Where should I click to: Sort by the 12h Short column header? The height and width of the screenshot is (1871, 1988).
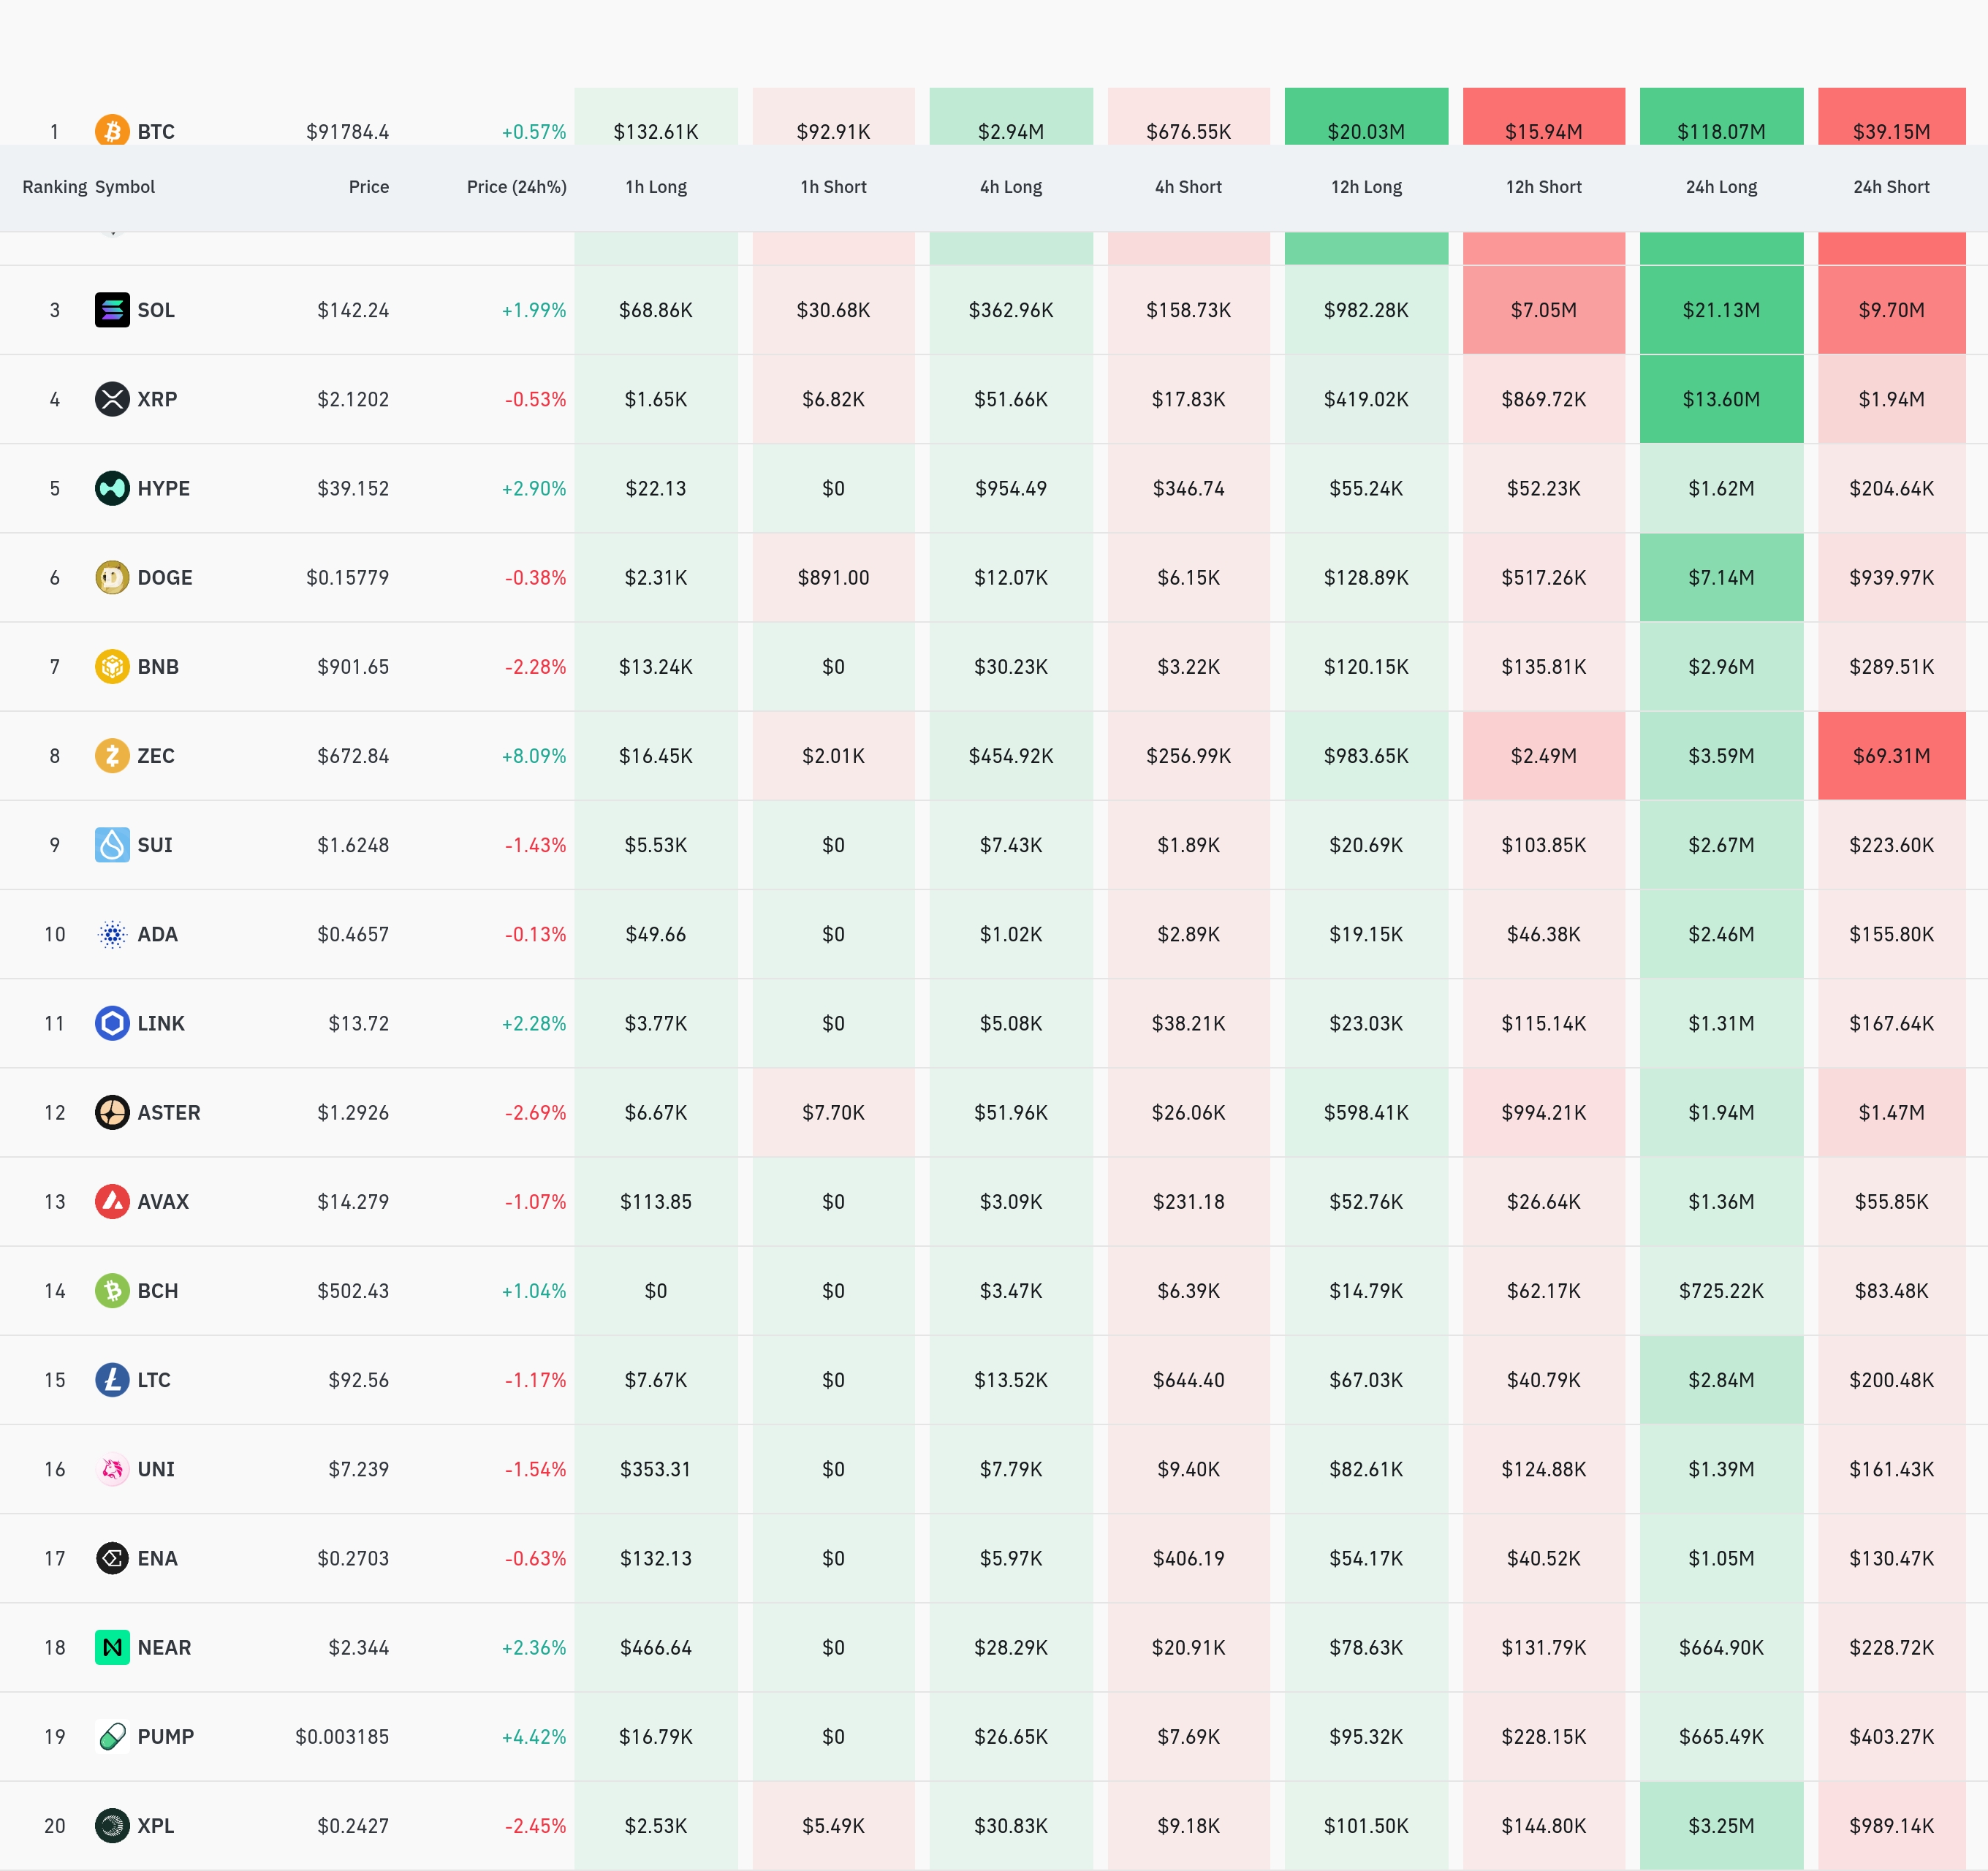1543,187
